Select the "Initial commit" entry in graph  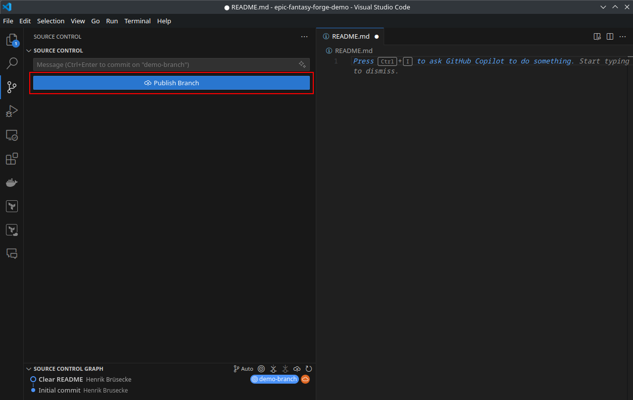[x=59, y=390]
